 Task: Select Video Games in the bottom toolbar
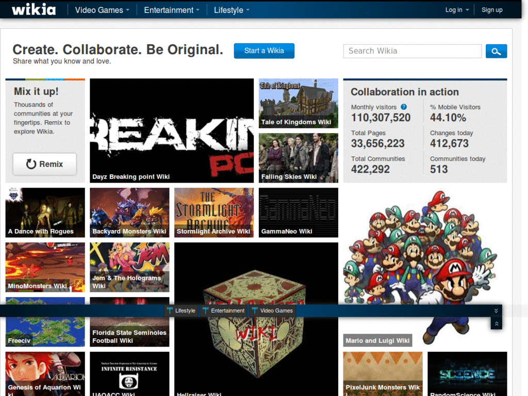click(x=272, y=310)
